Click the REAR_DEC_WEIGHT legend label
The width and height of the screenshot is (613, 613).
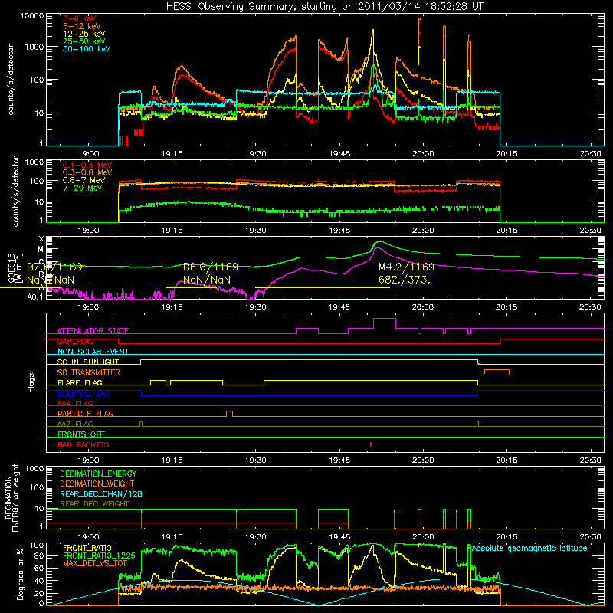[x=94, y=504]
